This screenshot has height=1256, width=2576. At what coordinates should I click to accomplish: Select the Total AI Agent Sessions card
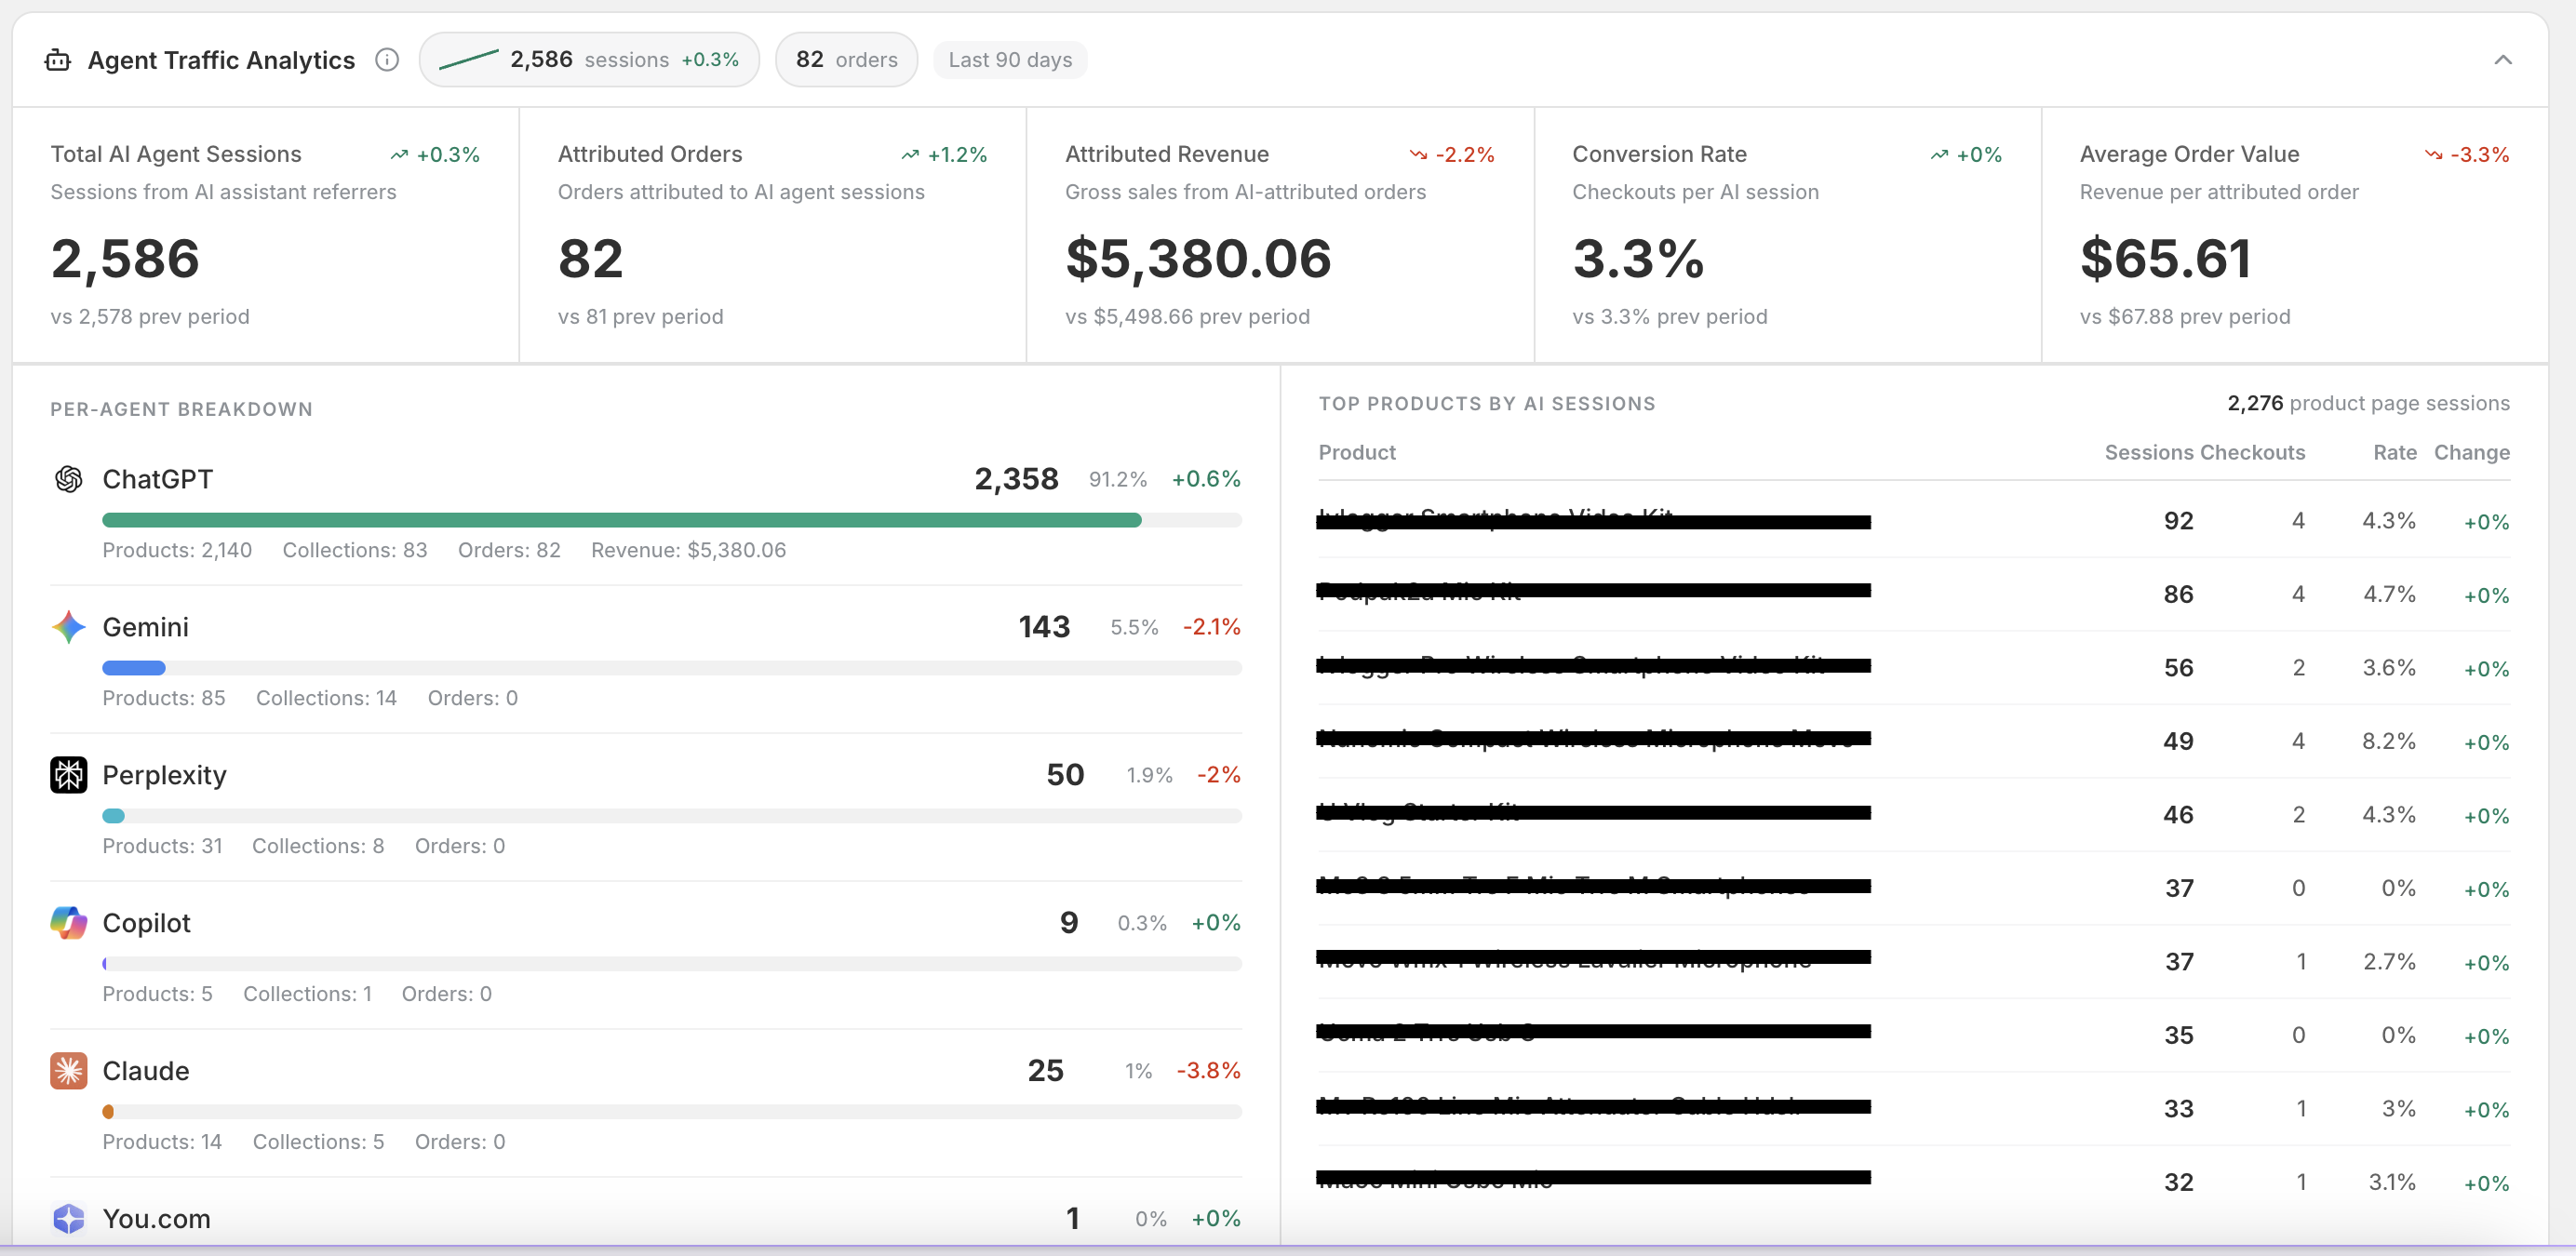pyautogui.click(x=265, y=235)
